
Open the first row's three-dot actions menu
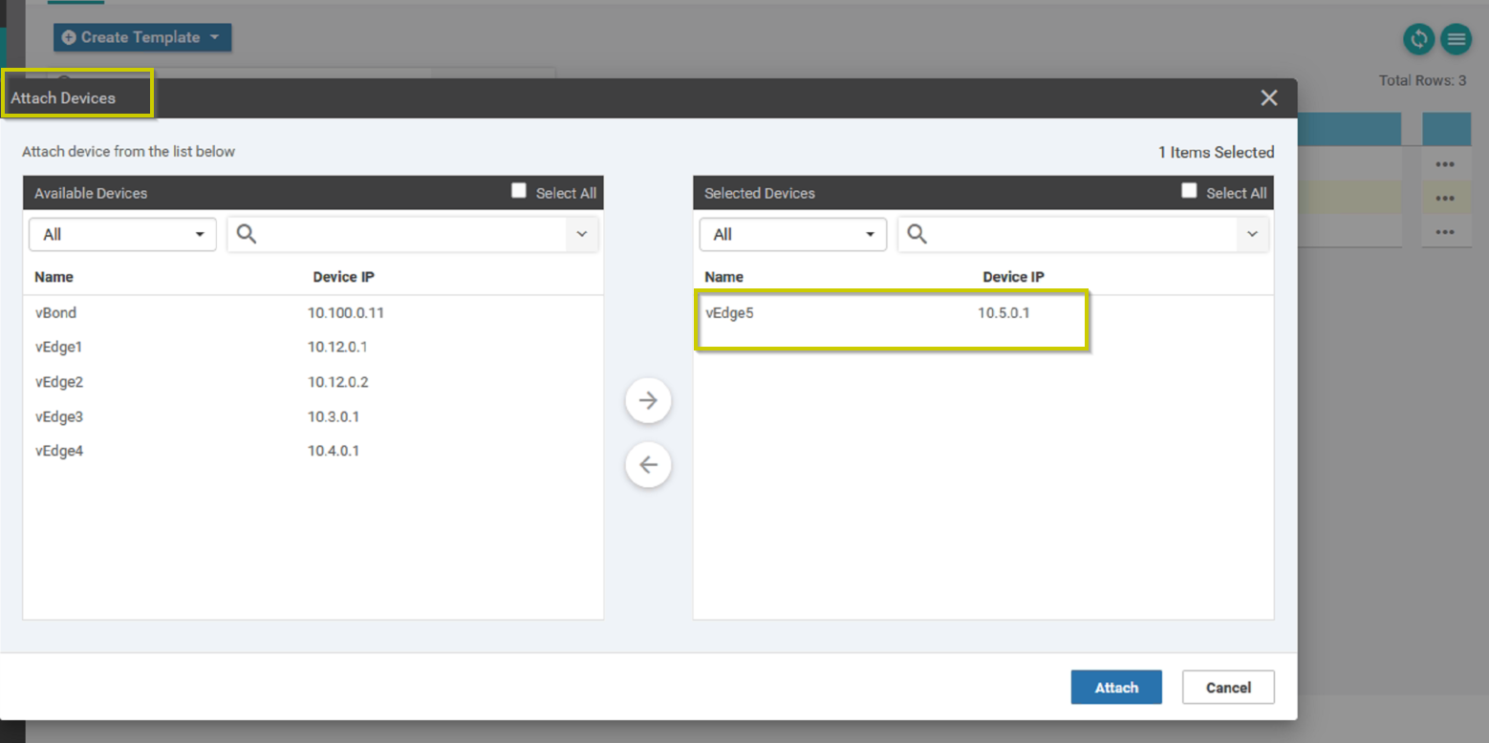click(1445, 164)
